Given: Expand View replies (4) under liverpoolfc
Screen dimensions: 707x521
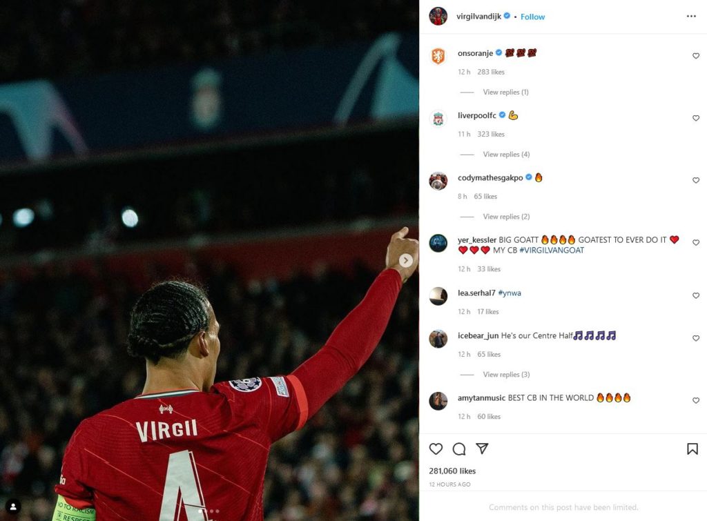Looking at the screenshot, I should pos(506,154).
